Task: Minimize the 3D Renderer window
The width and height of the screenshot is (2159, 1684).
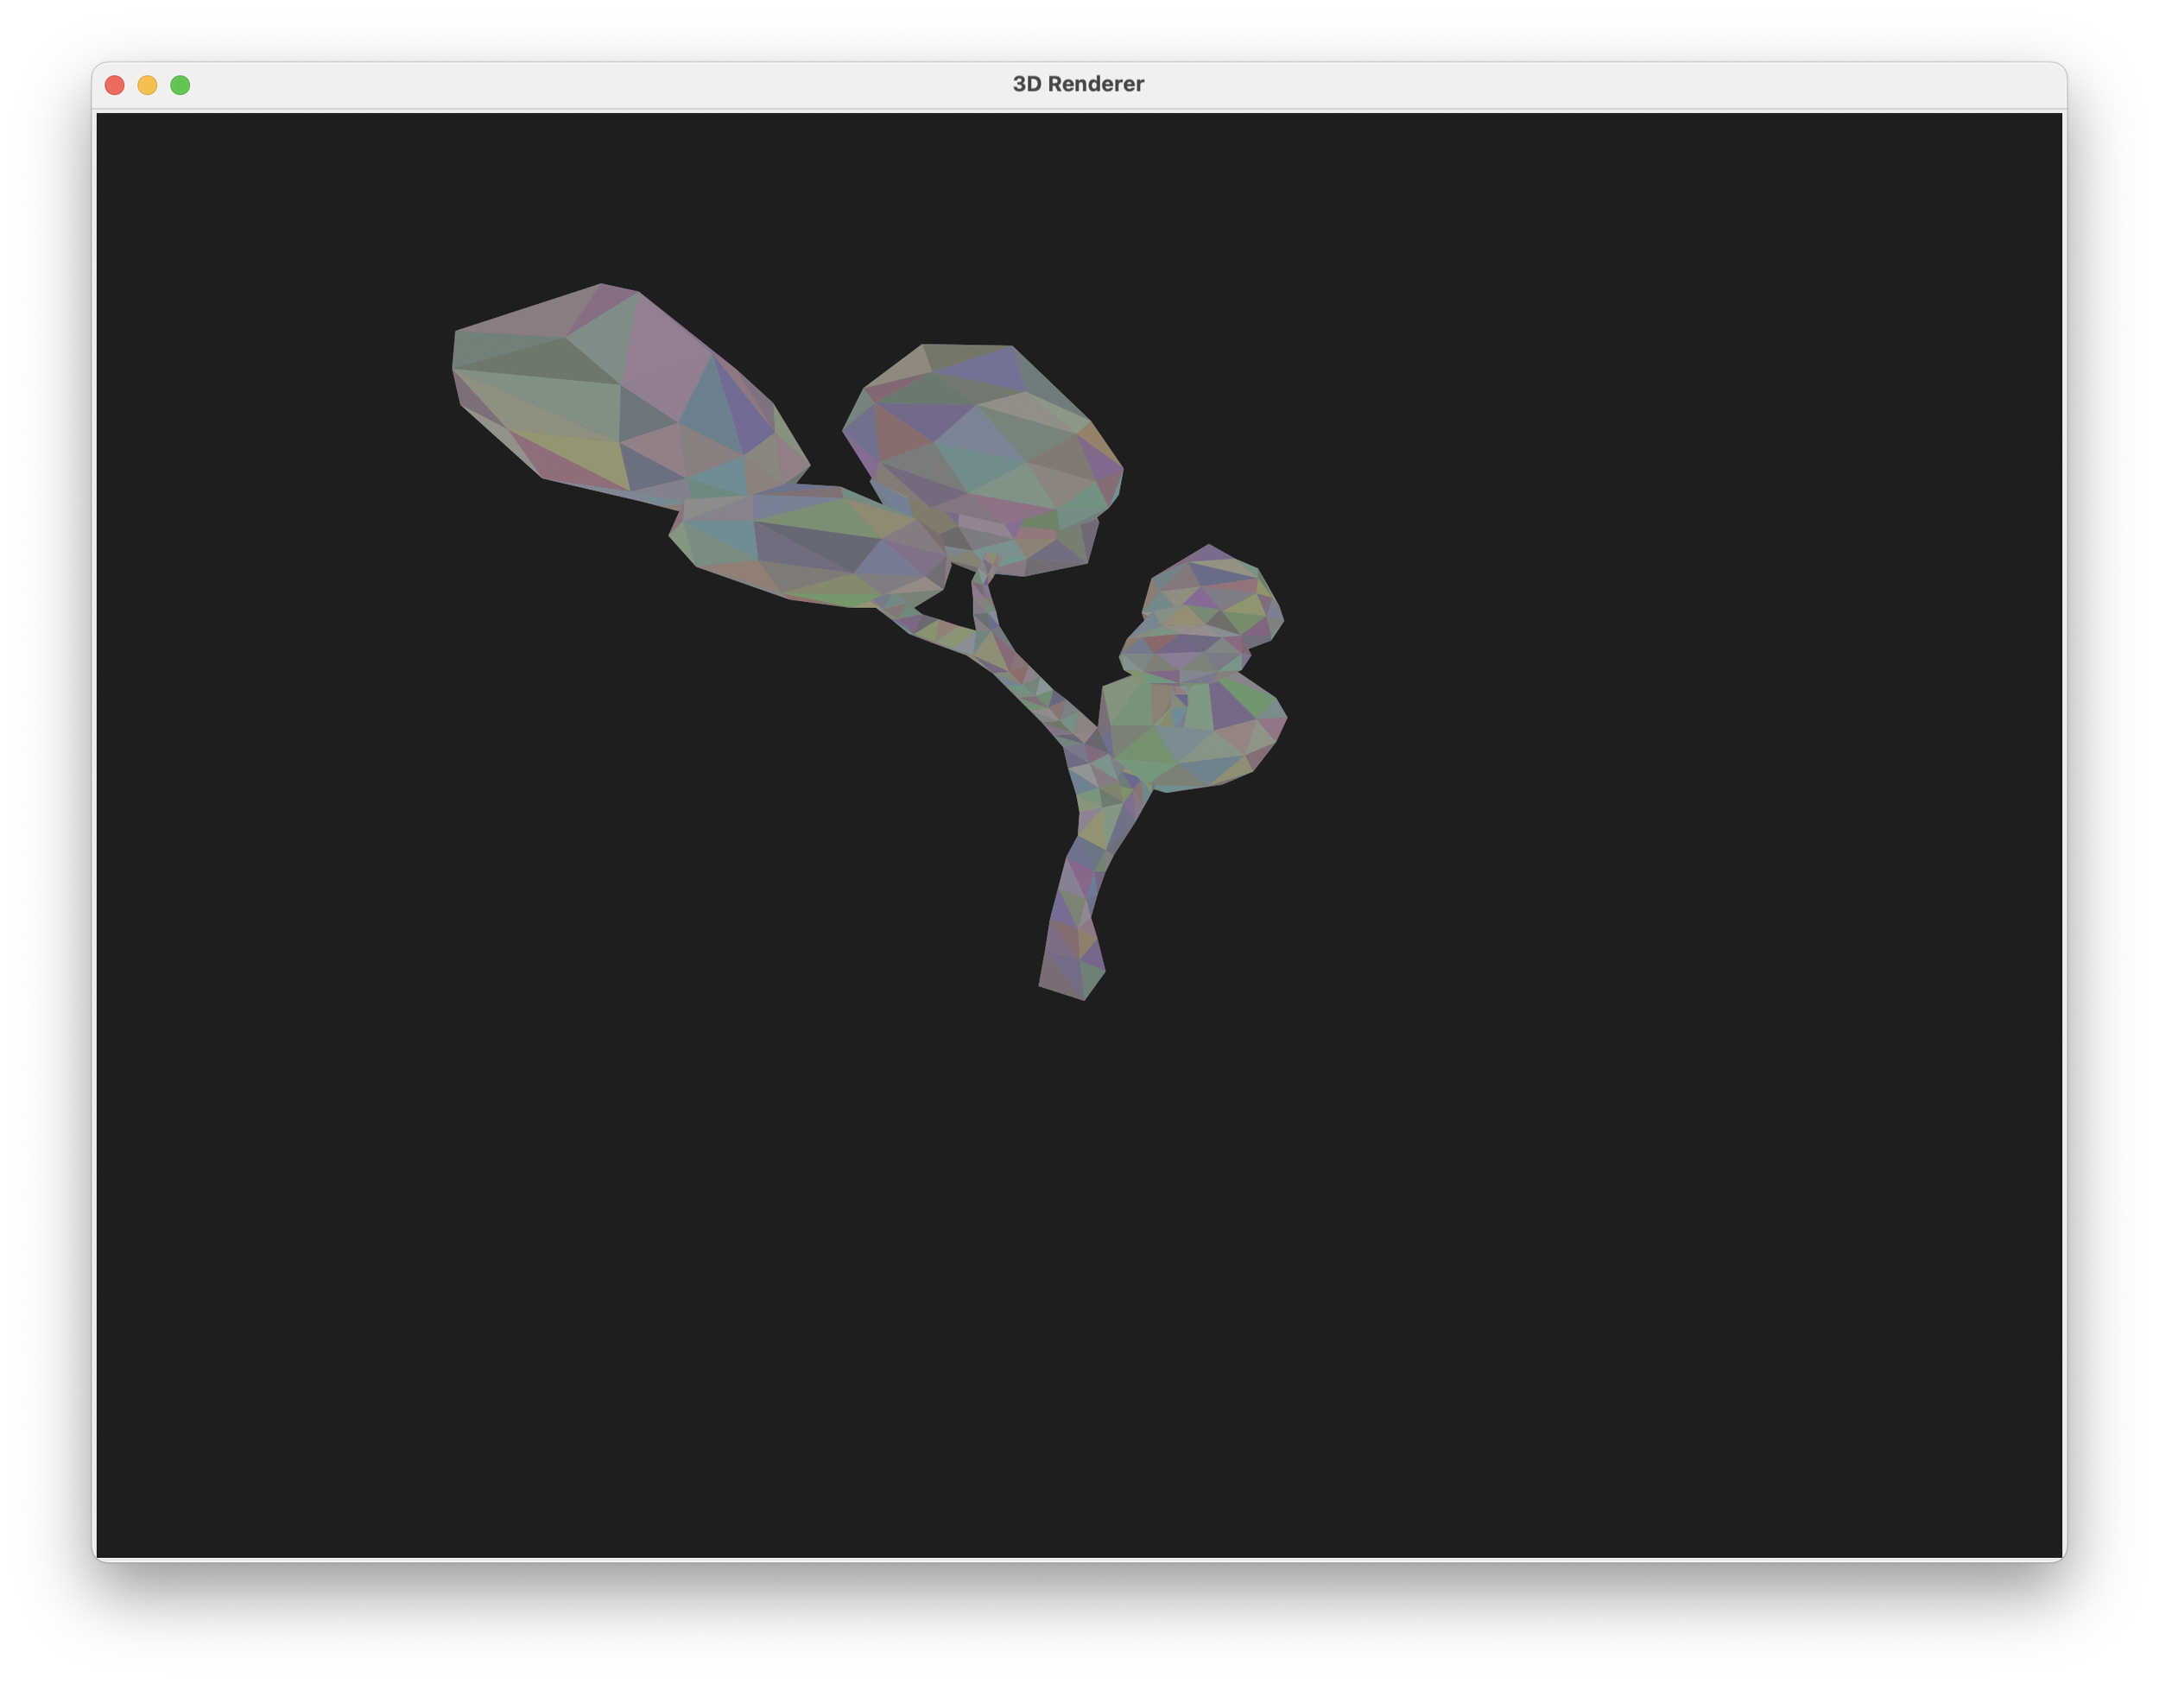Action: coord(148,85)
